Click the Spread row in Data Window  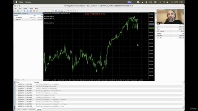tap(170, 34)
